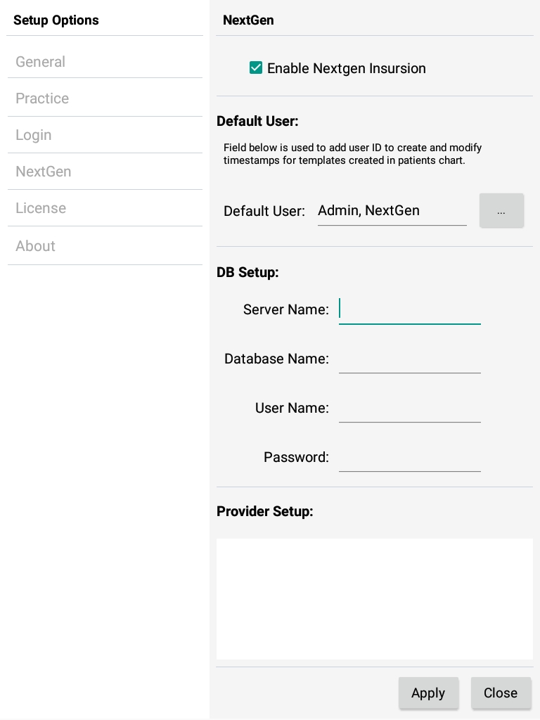Select NextGen in the sidebar
The height and width of the screenshot is (720, 540).
tap(44, 172)
